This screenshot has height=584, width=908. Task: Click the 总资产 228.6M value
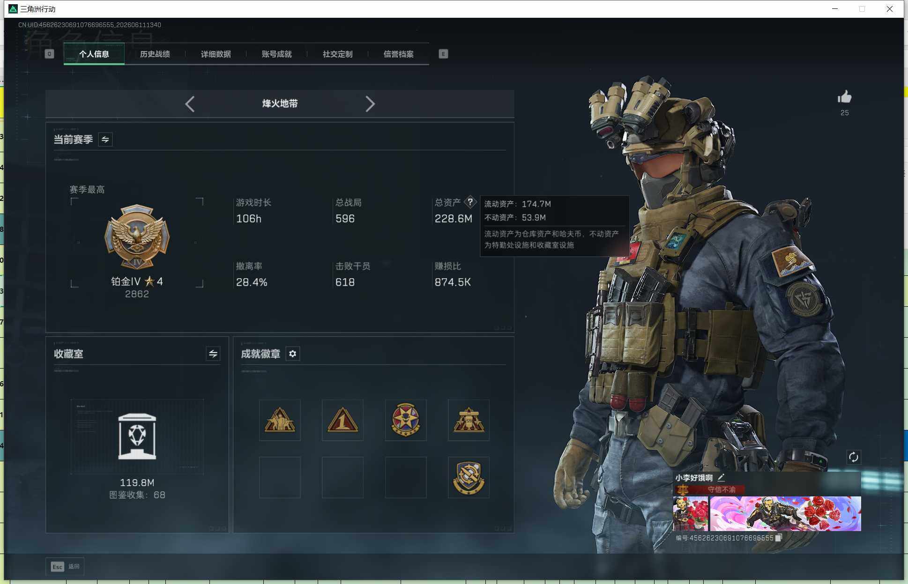click(x=453, y=219)
